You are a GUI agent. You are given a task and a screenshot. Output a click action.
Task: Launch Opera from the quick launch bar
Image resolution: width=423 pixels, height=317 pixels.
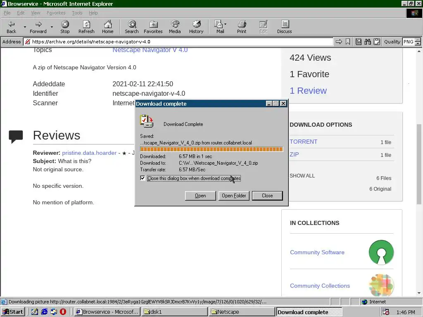[x=63, y=312]
